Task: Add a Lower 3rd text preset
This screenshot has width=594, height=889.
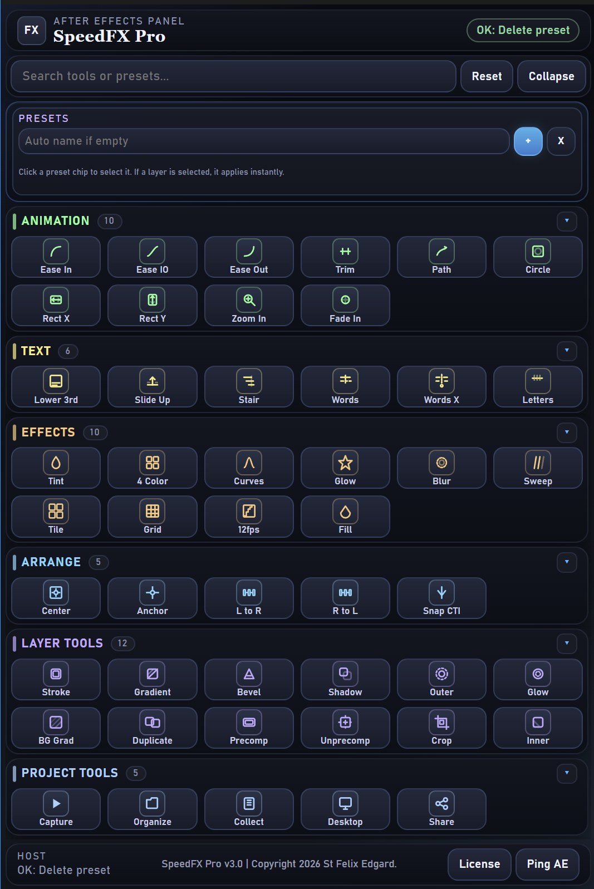Action: click(x=56, y=386)
